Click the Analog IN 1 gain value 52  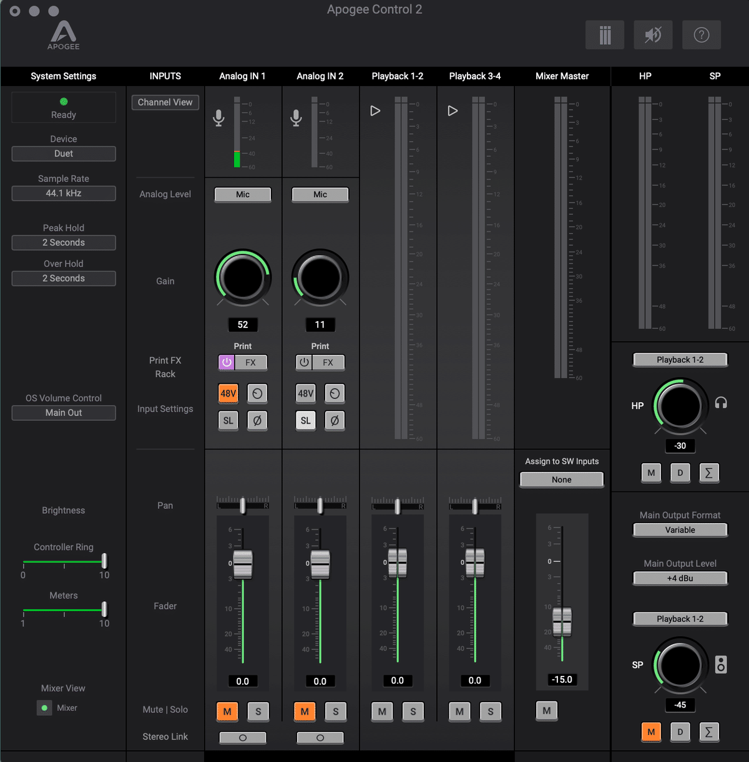pos(243,325)
